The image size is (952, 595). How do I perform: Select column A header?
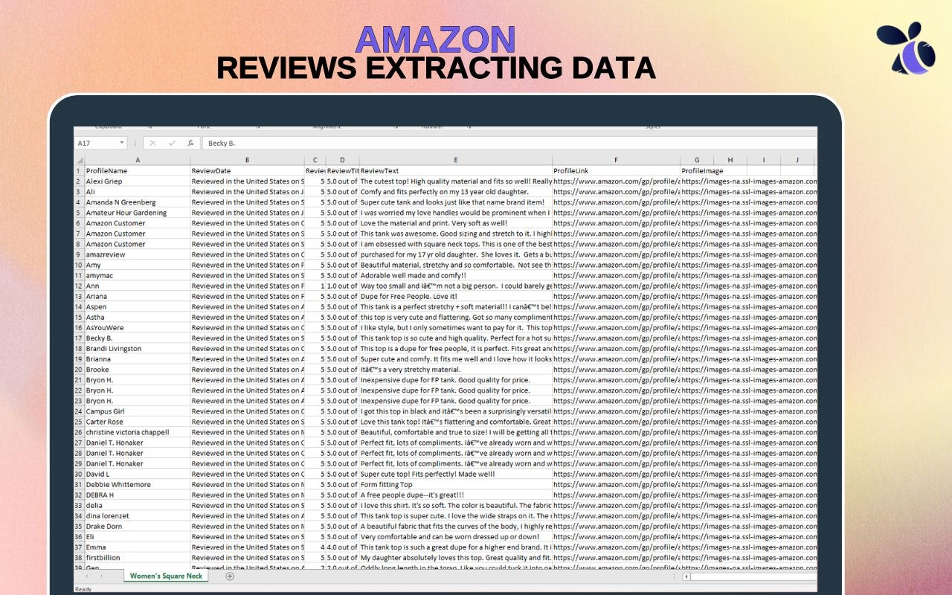click(138, 160)
